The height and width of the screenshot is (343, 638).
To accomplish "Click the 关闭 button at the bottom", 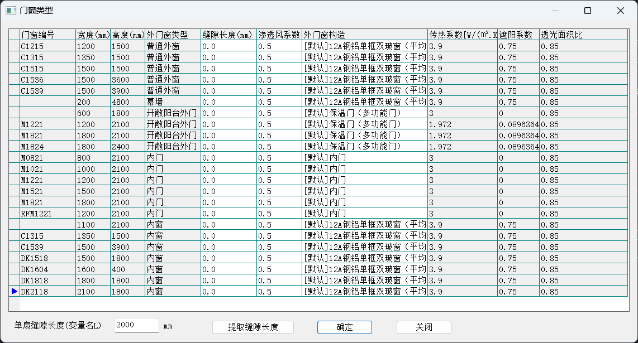I will pos(423,327).
